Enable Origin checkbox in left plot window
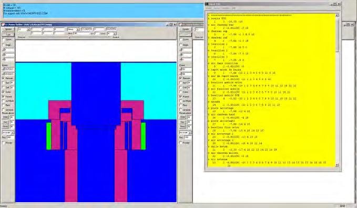 pyautogui.click(x=3, y=45)
